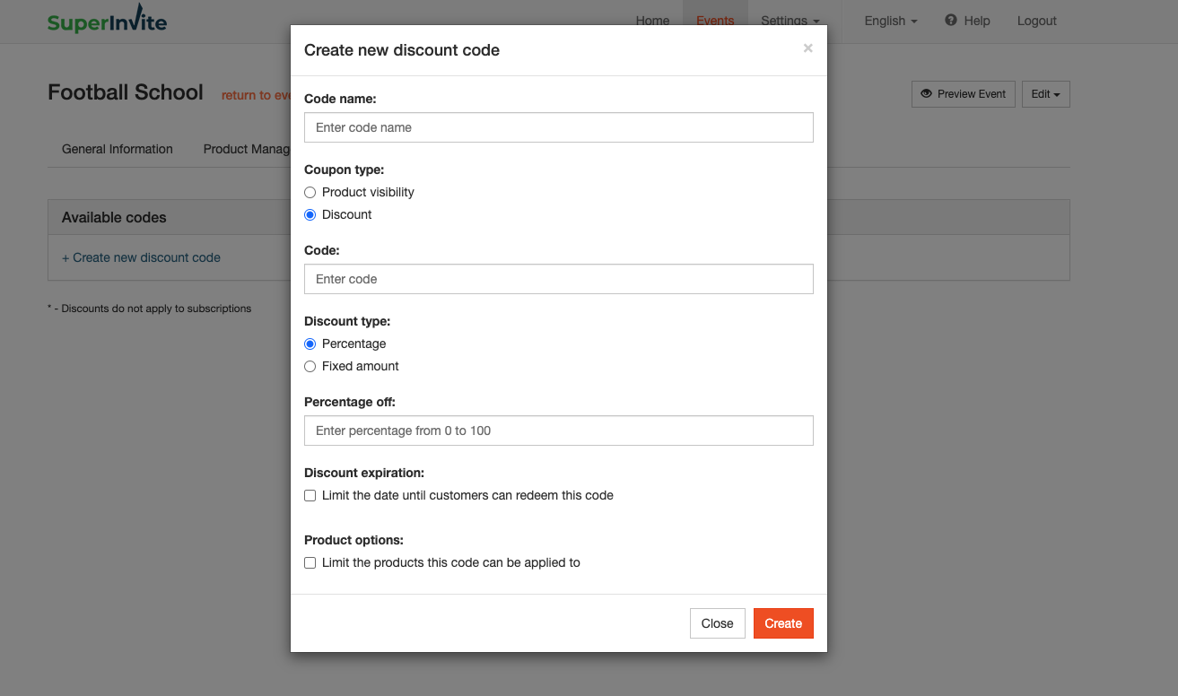Image resolution: width=1178 pixels, height=696 pixels.
Task: Click the Close button in the dialog footer
Action: 718,623
